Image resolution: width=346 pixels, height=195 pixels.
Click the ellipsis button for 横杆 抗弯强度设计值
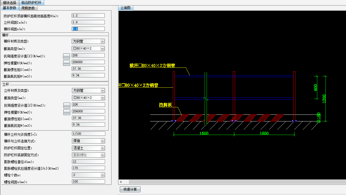click(x=66, y=56)
